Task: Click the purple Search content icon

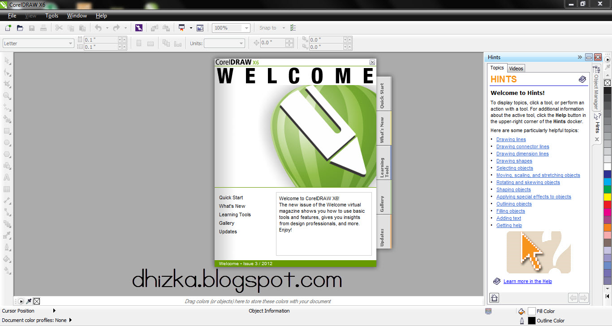Action: (x=139, y=28)
